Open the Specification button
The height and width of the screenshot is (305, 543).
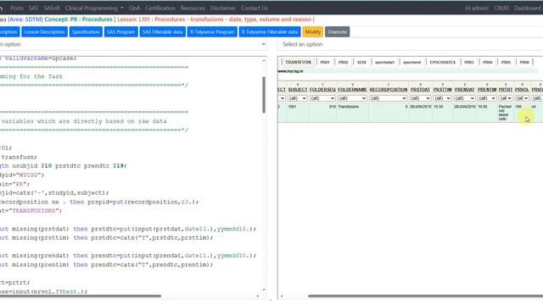[86, 32]
